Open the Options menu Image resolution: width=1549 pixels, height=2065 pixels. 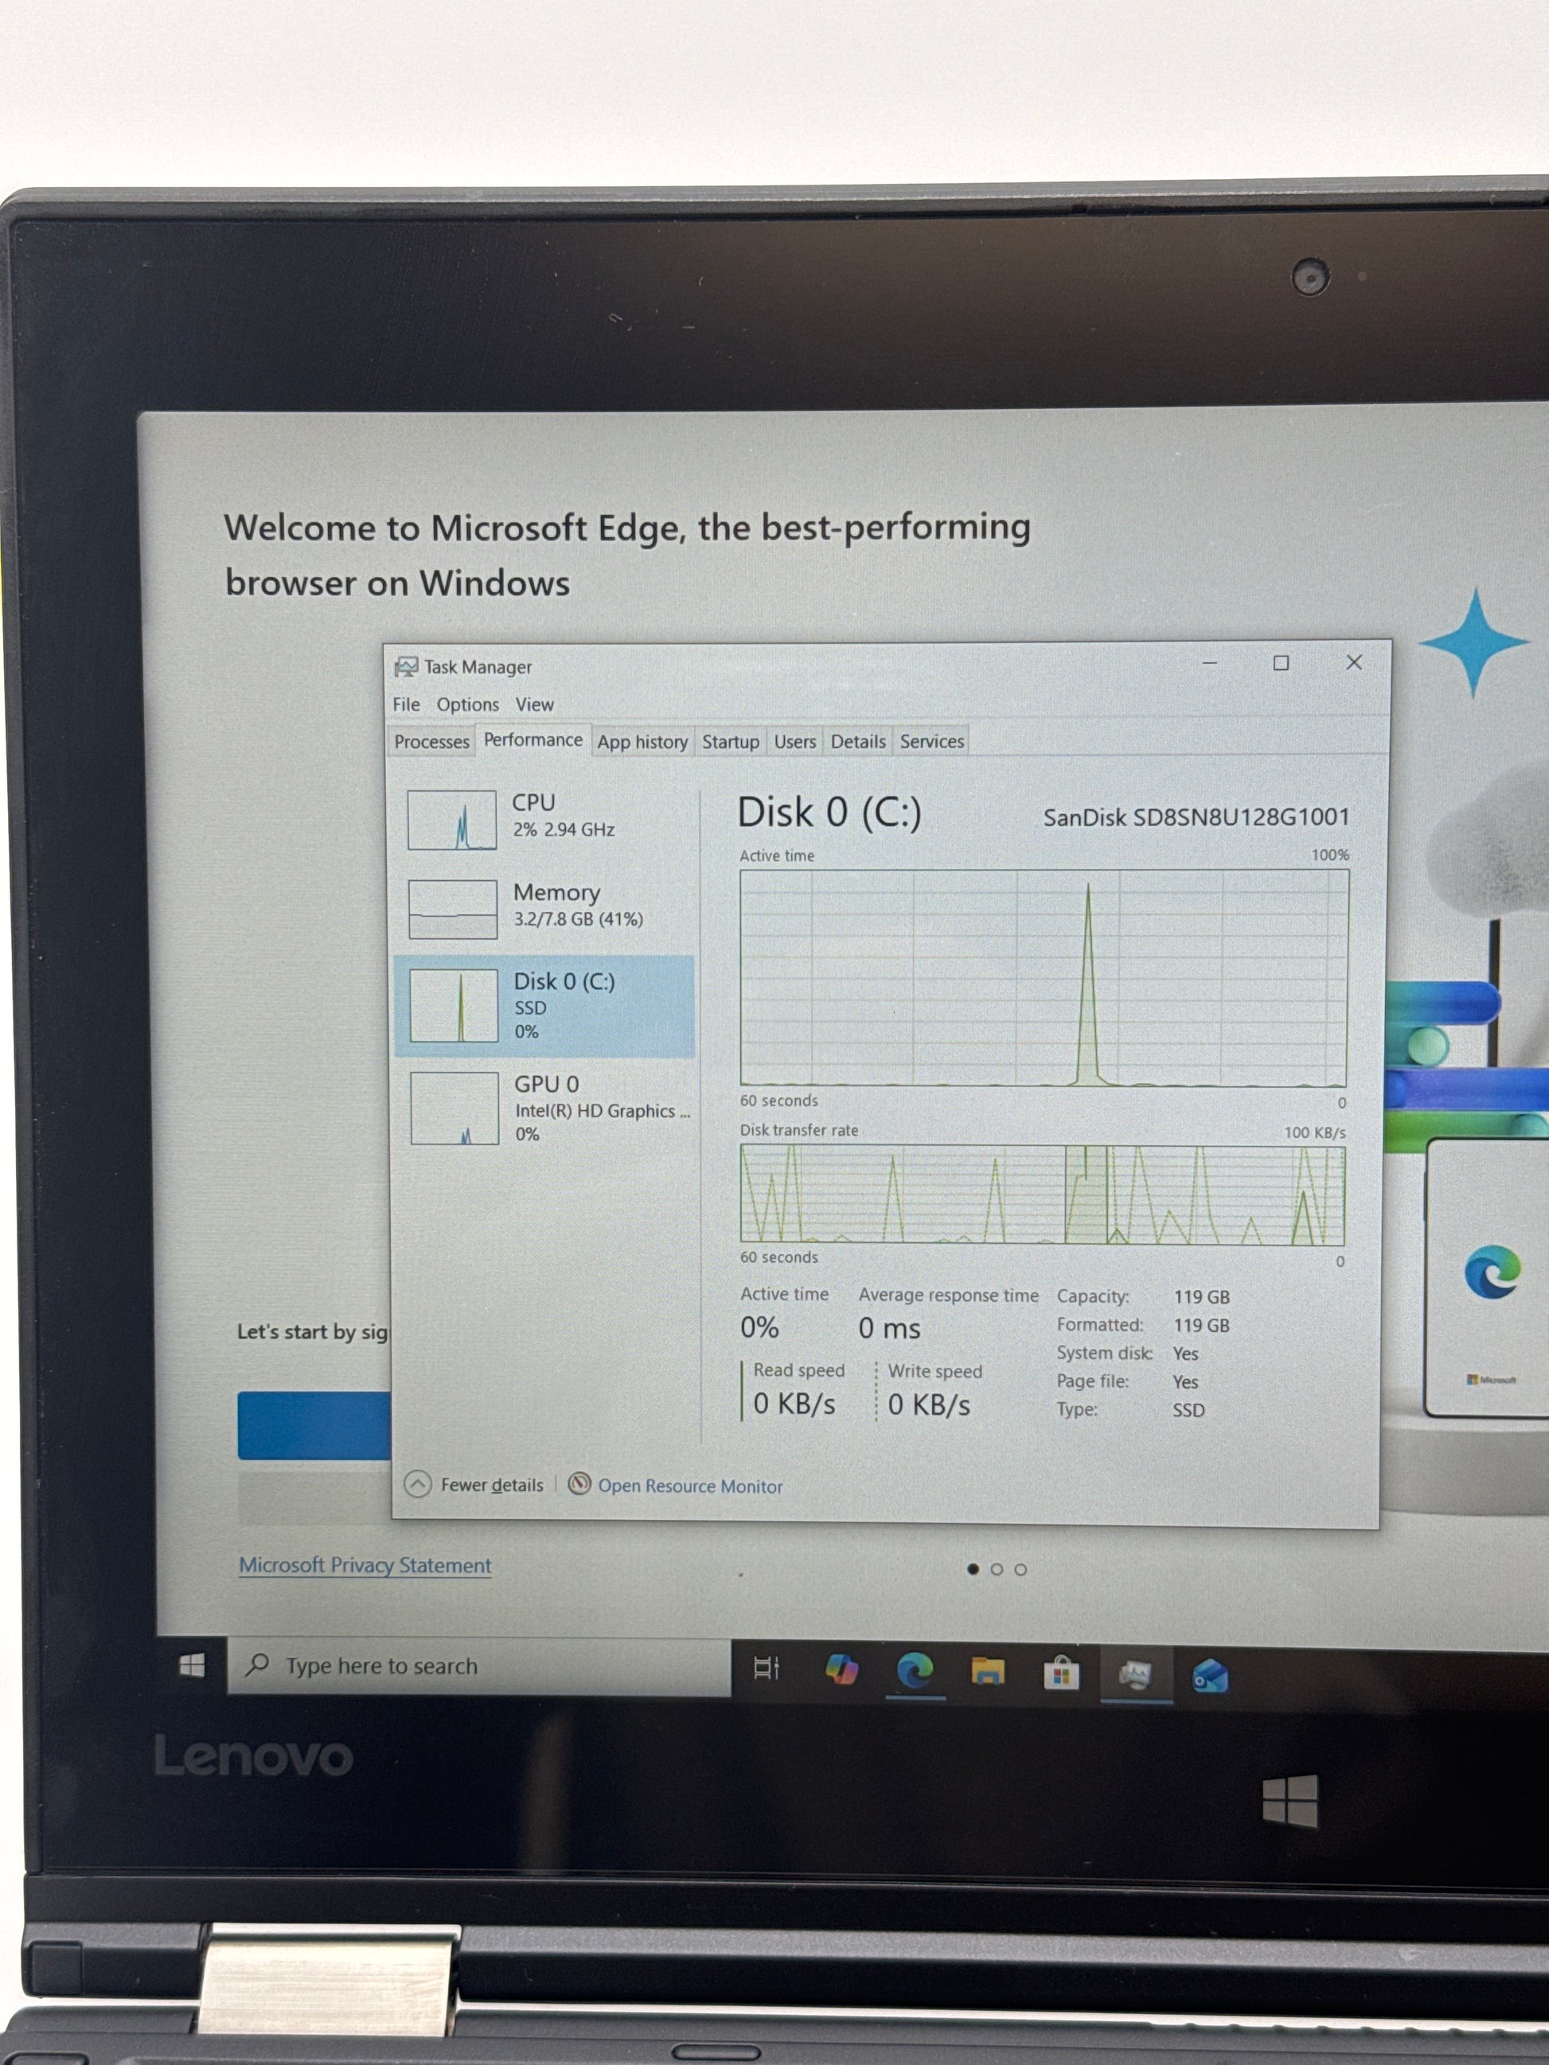[x=468, y=705]
